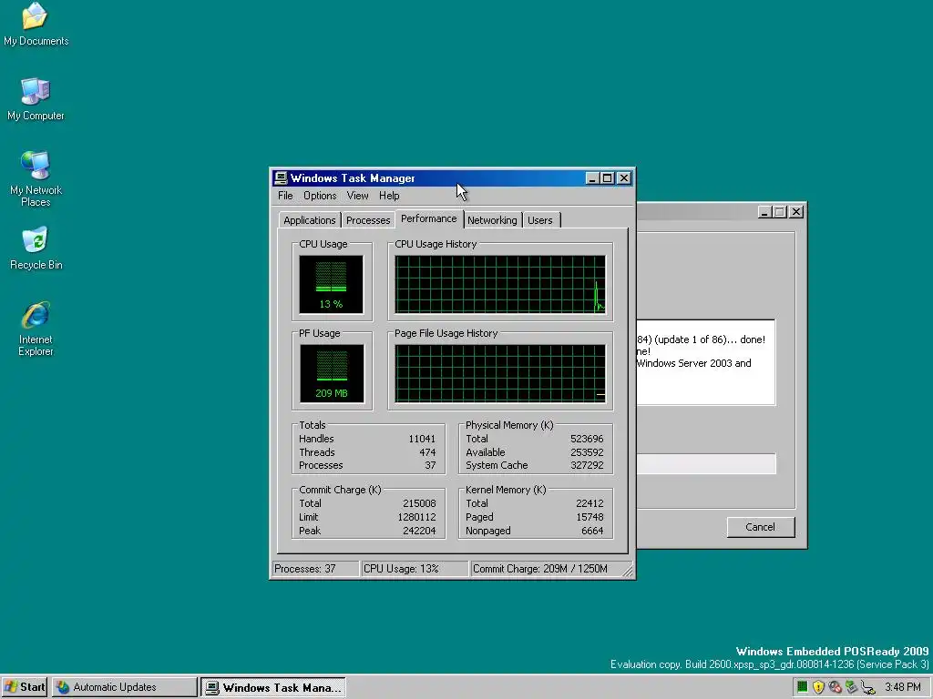Click the Commit Charge Peak value 242204
Screen dimensions: 933x699
[419, 531]
